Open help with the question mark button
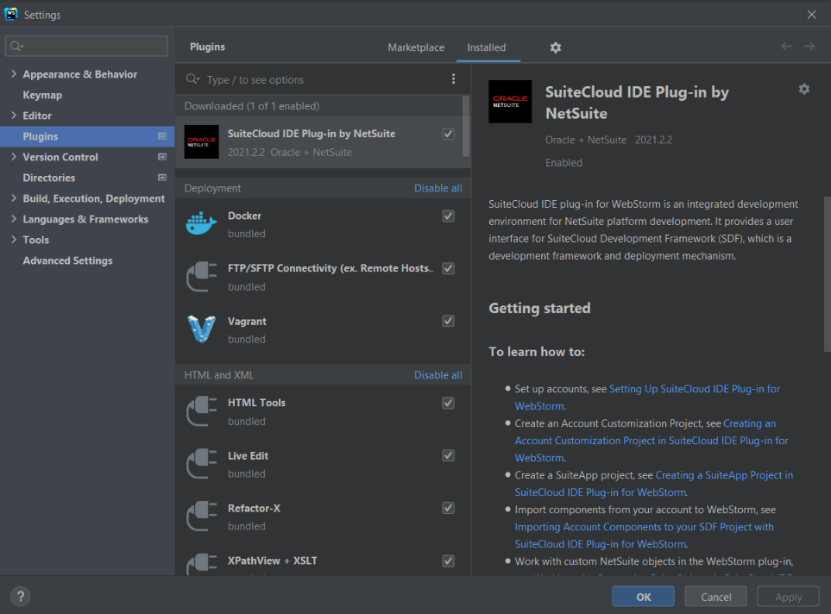 coord(20,597)
